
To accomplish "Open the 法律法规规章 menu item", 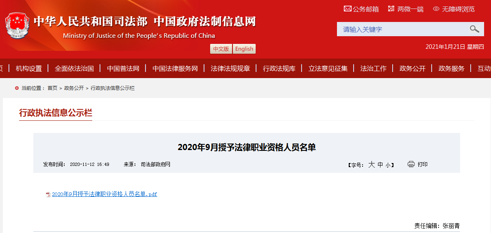I will pyautogui.click(x=230, y=68).
